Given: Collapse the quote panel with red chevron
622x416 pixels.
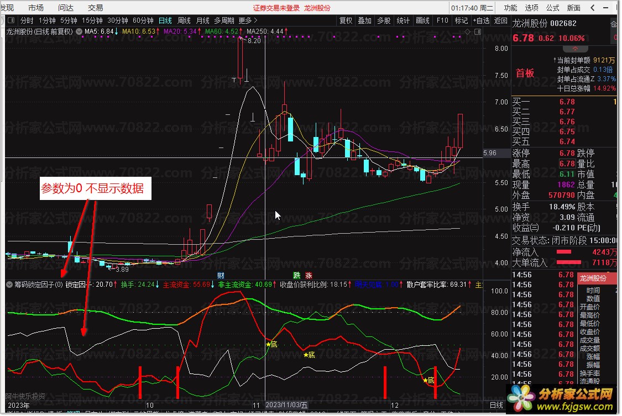Looking at the screenshot, I should coord(575,49).
